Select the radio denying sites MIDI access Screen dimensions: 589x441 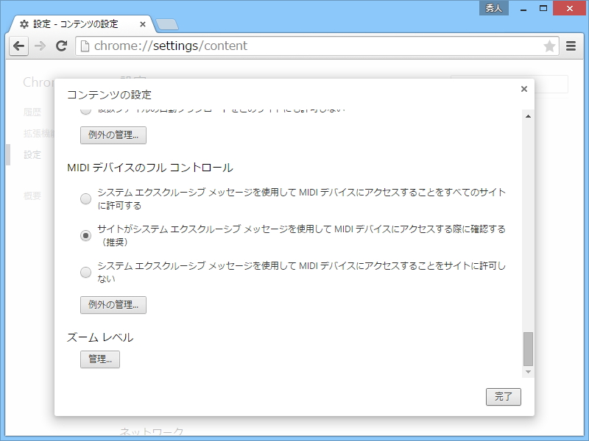[85, 272]
